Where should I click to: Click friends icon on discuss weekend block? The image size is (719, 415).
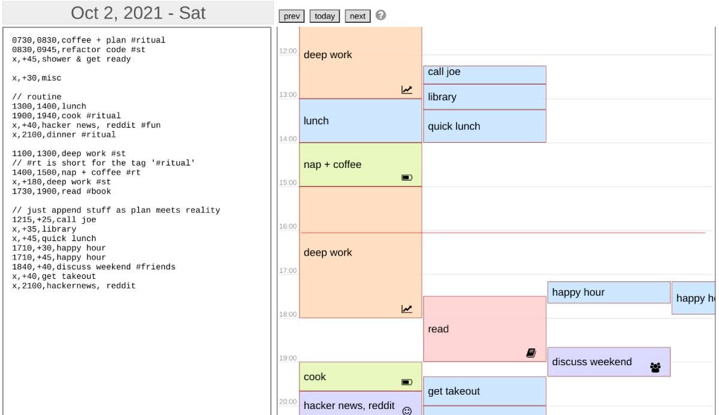[x=655, y=368]
